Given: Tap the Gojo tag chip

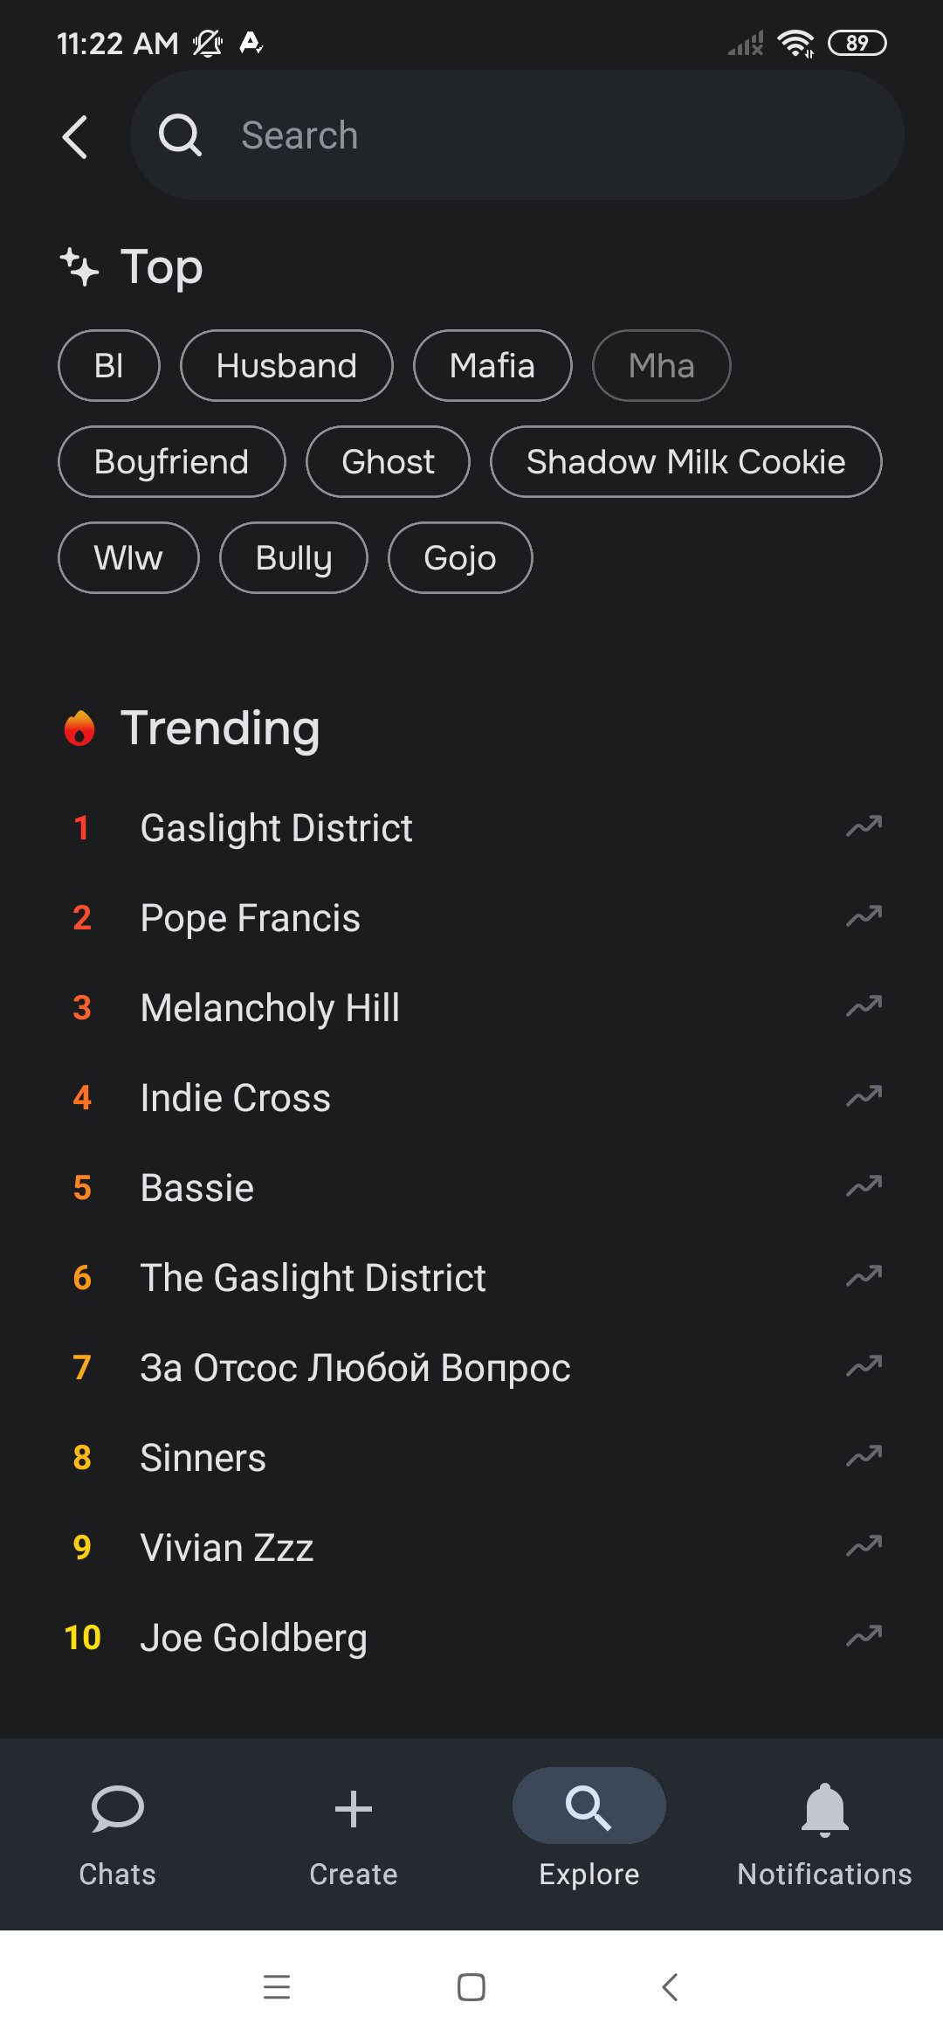Looking at the screenshot, I should tap(460, 557).
